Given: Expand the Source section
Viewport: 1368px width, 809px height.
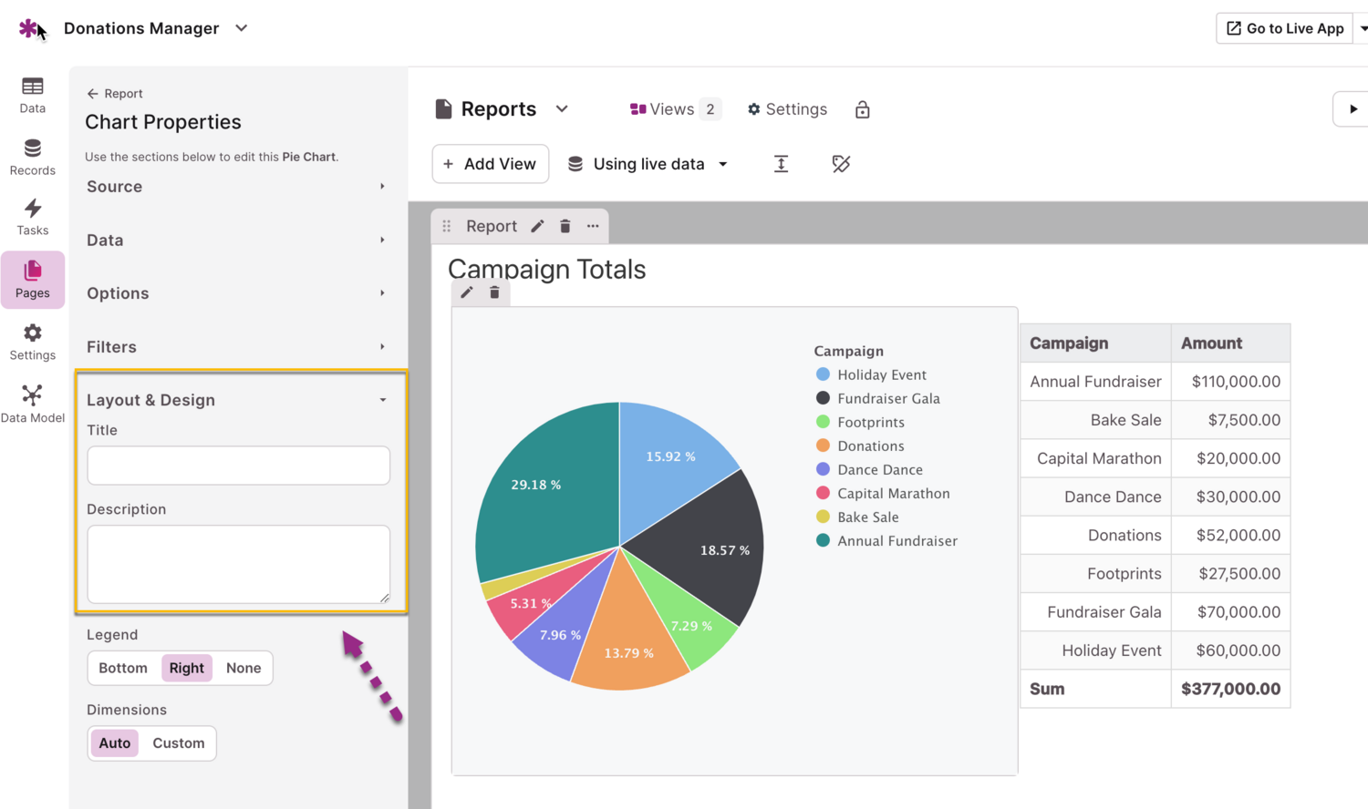Looking at the screenshot, I should pyautogui.click(x=236, y=187).
